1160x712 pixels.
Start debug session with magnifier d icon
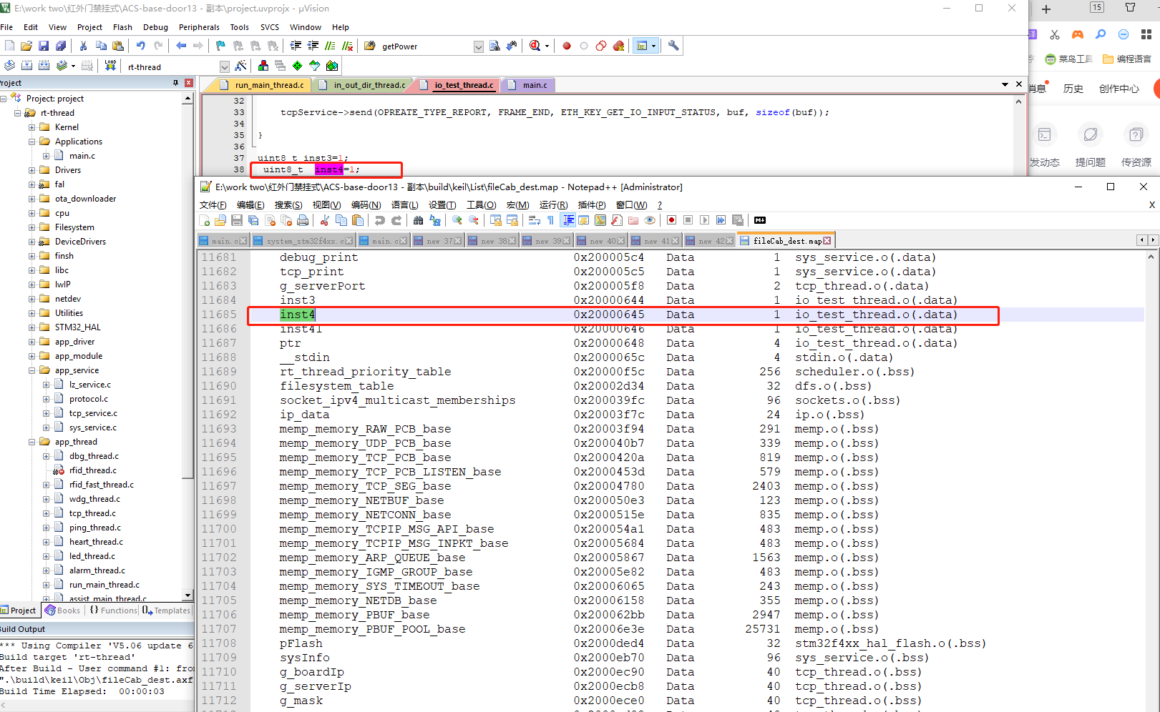(x=535, y=46)
